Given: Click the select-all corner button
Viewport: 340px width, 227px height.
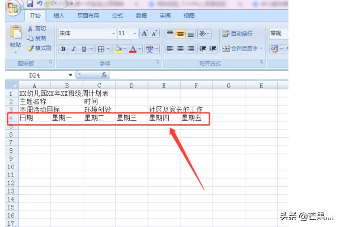Looking at the screenshot, I should [12, 85].
